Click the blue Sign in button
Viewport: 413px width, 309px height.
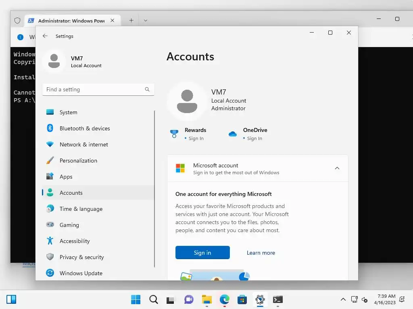202,253
